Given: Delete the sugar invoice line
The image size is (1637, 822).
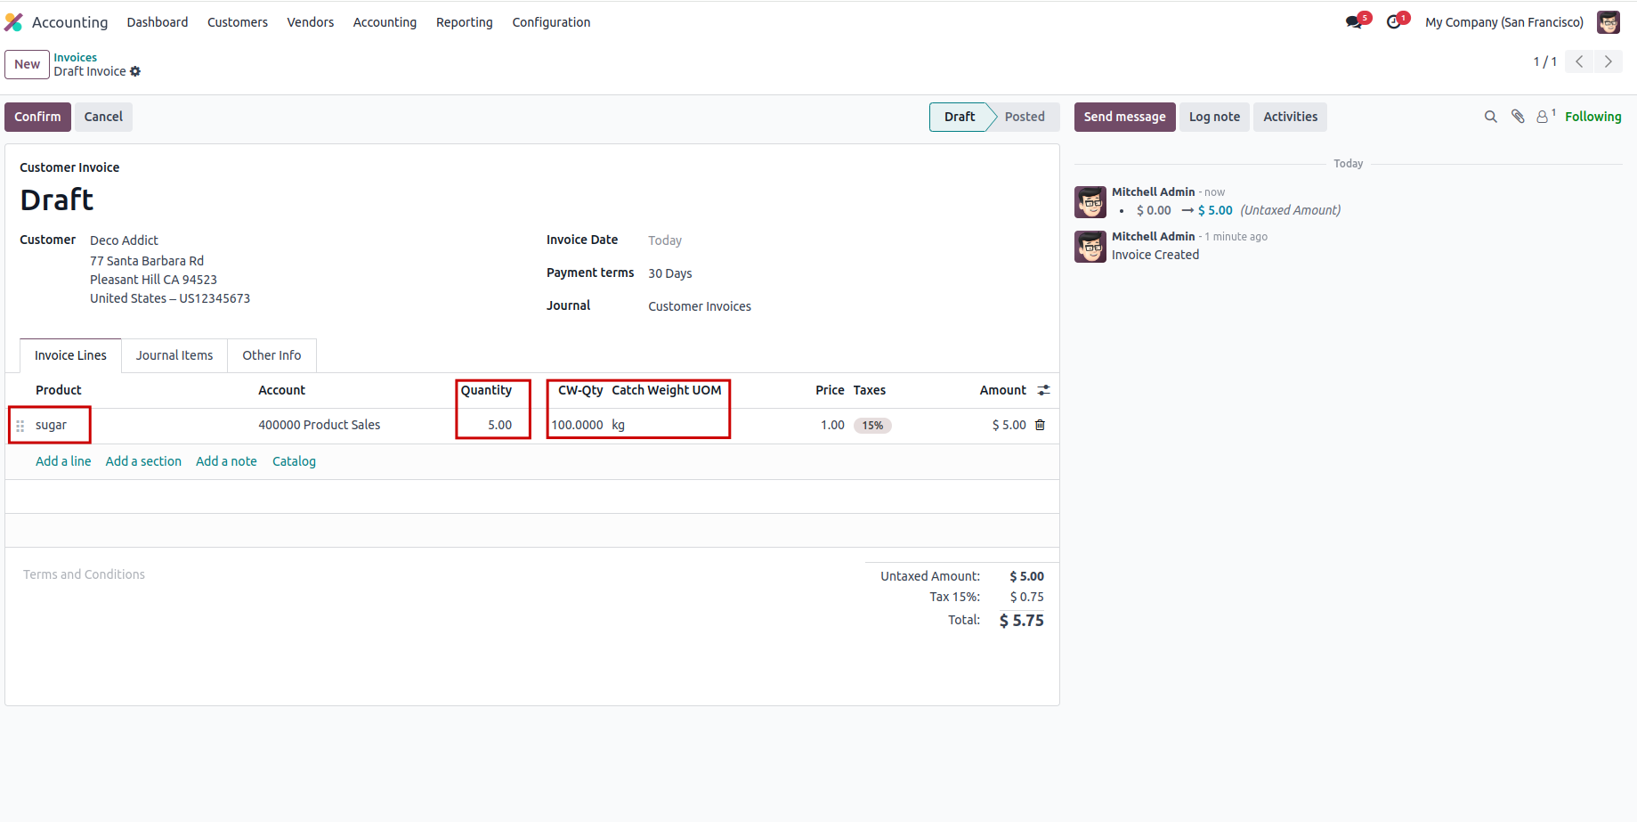Looking at the screenshot, I should pos(1040,425).
